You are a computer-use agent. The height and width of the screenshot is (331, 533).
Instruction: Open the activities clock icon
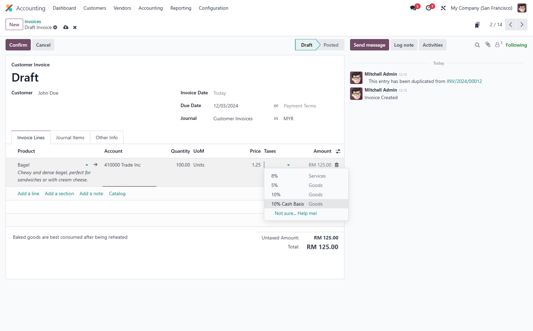tap(429, 8)
